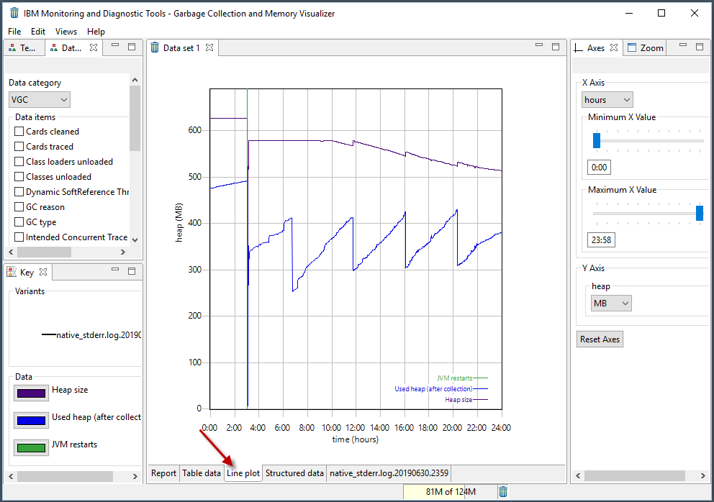714x502 pixels.
Task: Click the Used heap color swatch
Action: click(x=31, y=421)
